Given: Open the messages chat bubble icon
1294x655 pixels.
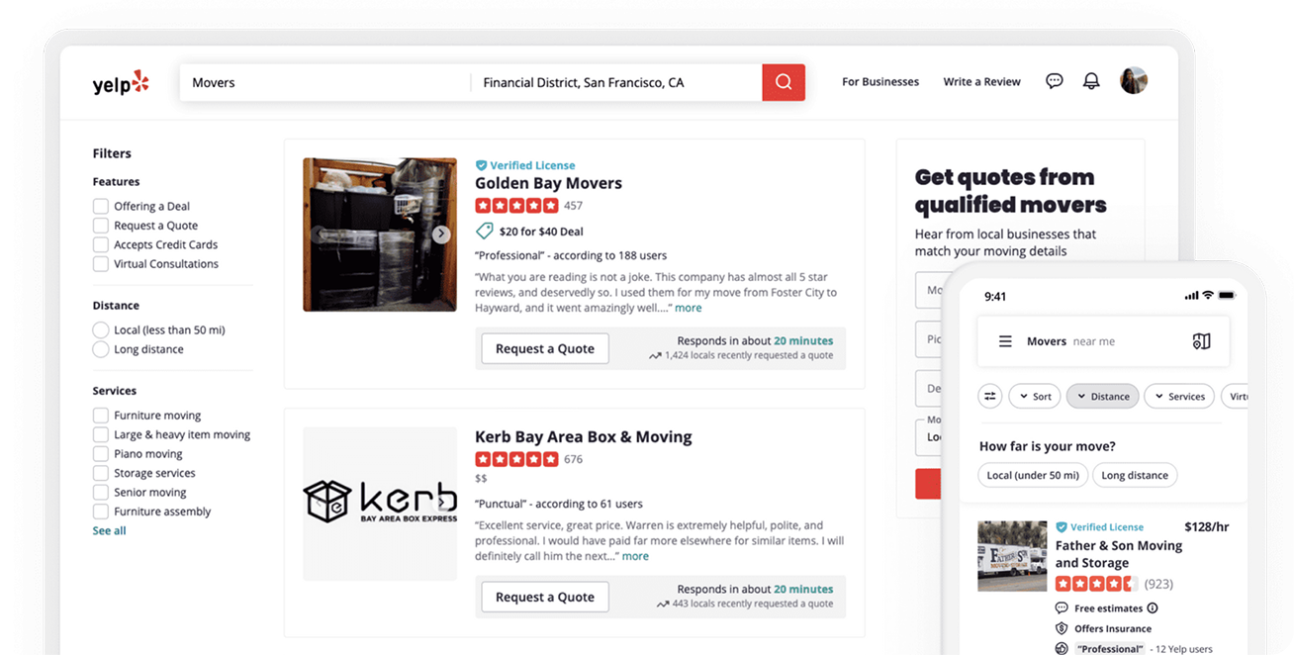Looking at the screenshot, I should (1055, 81).
